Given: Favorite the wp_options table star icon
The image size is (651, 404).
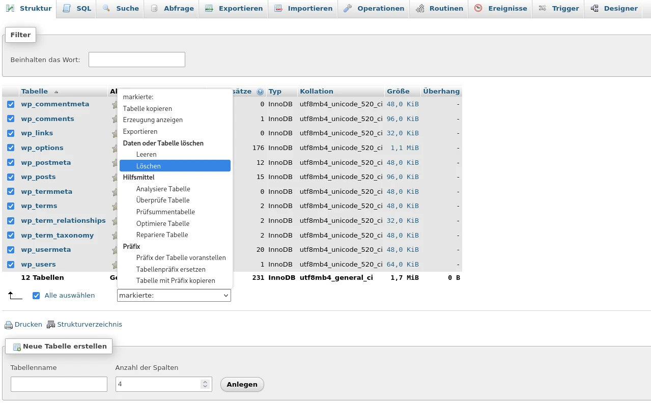Looking at the screenshot, I should 114,148.
